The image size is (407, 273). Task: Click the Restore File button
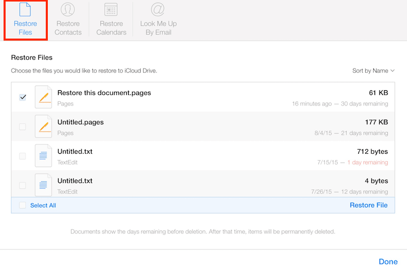pyautogui.click(x=368, y=205)
